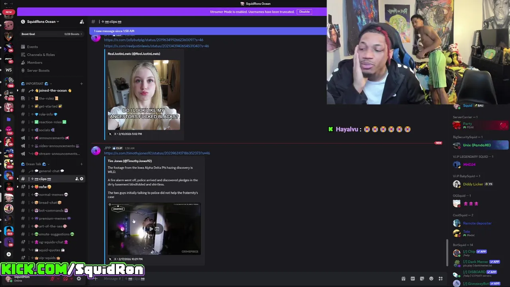This screenshot has width=510, height=287.
Task: Select bot-commands channel
Action: click(x=52, y=210)
